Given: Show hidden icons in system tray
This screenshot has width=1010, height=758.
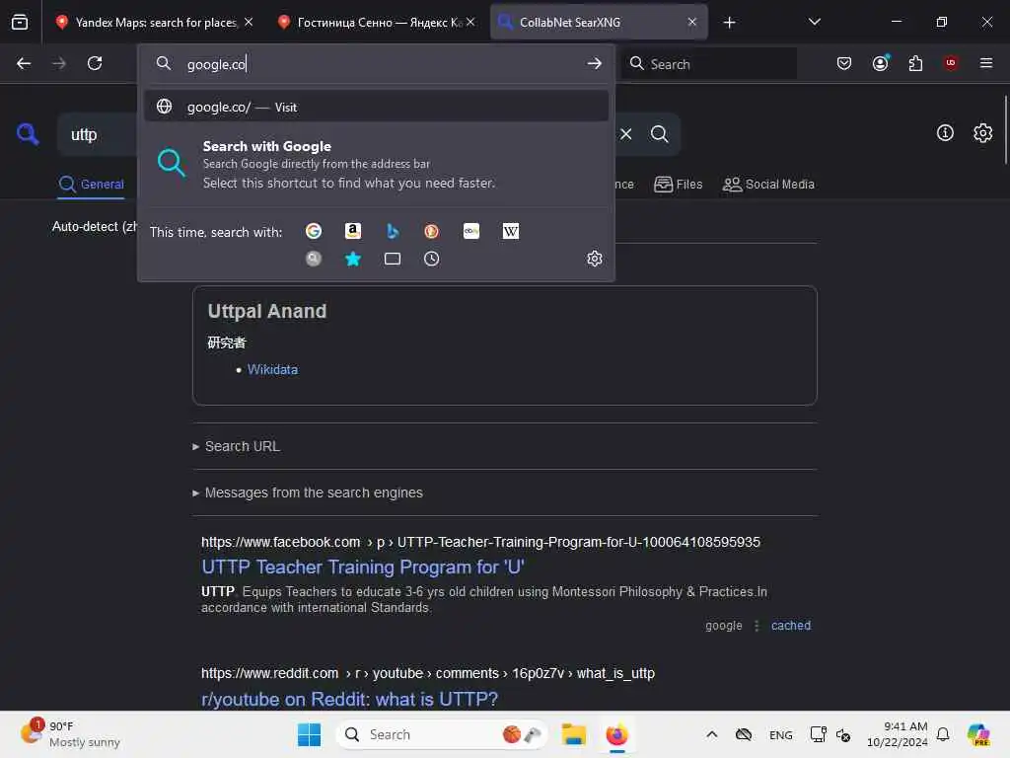Looking at the screenshot, I should point(712,734).
